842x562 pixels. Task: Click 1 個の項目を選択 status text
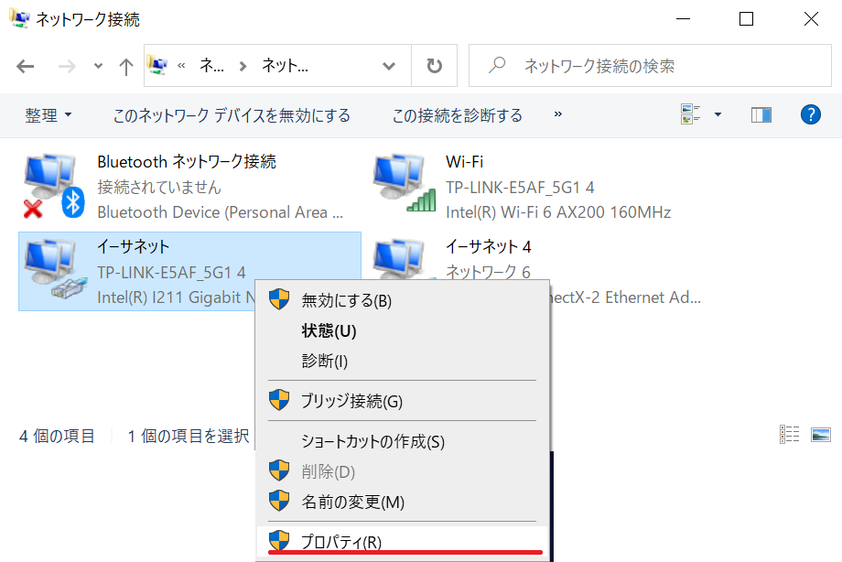[x=188, y=436]
